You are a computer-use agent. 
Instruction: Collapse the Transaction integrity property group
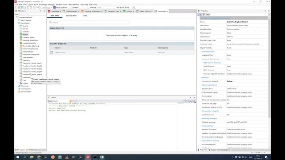(x=210, y=111)
